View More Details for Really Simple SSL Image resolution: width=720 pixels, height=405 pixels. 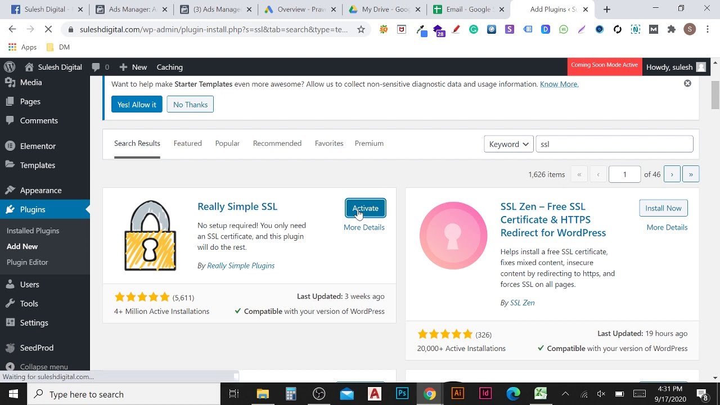click(x=364, y=227)
